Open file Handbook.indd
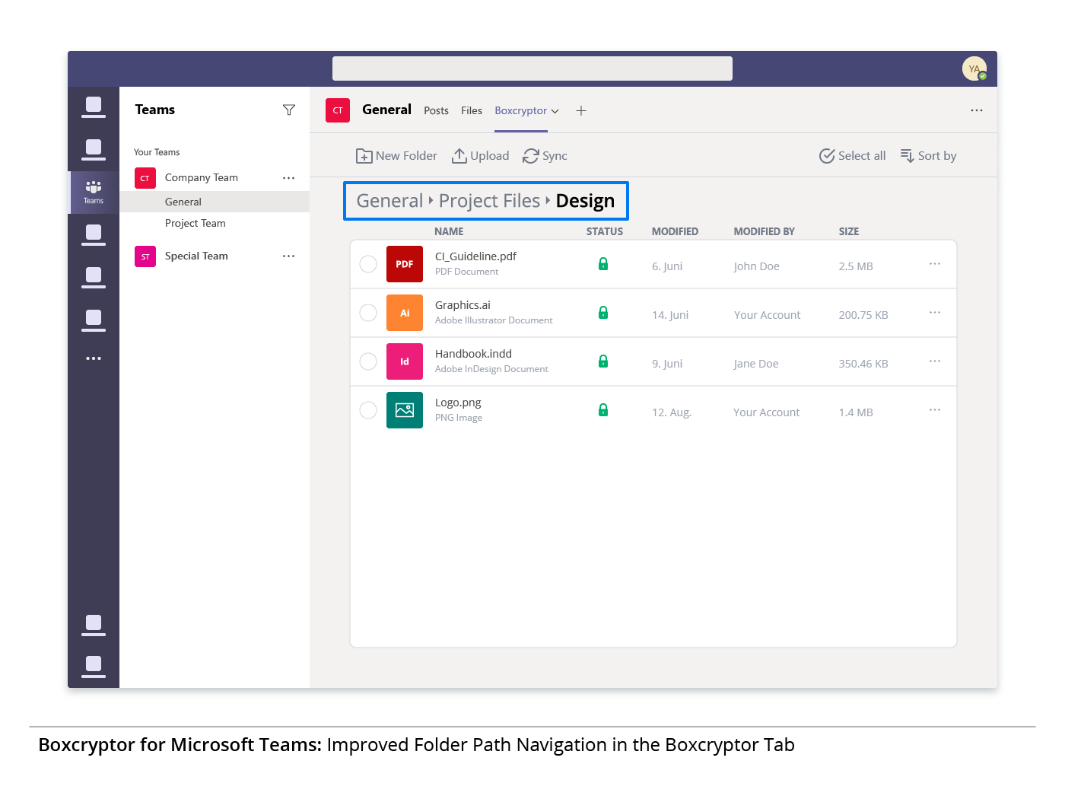Image resolution: width=1065 pixels, height=799 pixels. tap(473, 354)
